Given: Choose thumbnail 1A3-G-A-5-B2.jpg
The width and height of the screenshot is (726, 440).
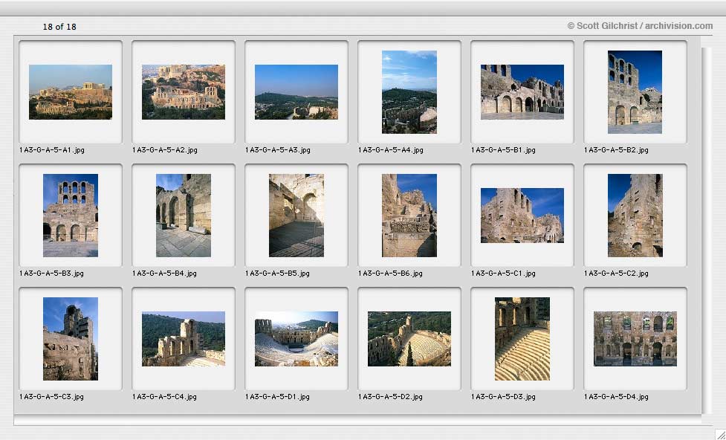Looking at the screenshot, I should pyautogui.click(x=635, y=92).
